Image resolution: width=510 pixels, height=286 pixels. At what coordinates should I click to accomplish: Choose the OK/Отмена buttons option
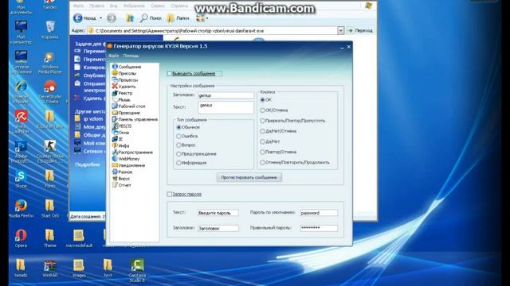click(x=262, y=110)
